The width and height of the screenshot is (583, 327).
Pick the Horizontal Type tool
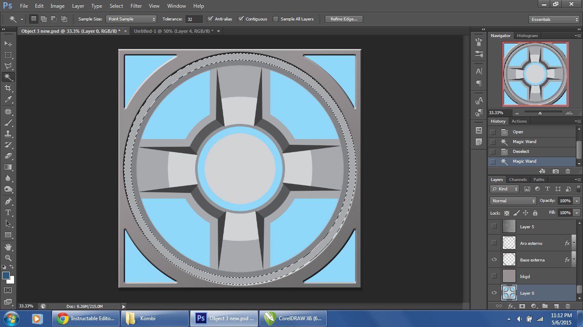pyautogui.click(x=8, y=212)
